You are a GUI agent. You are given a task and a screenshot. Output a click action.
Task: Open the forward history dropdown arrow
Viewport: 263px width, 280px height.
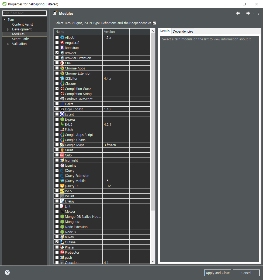(253, 13)
